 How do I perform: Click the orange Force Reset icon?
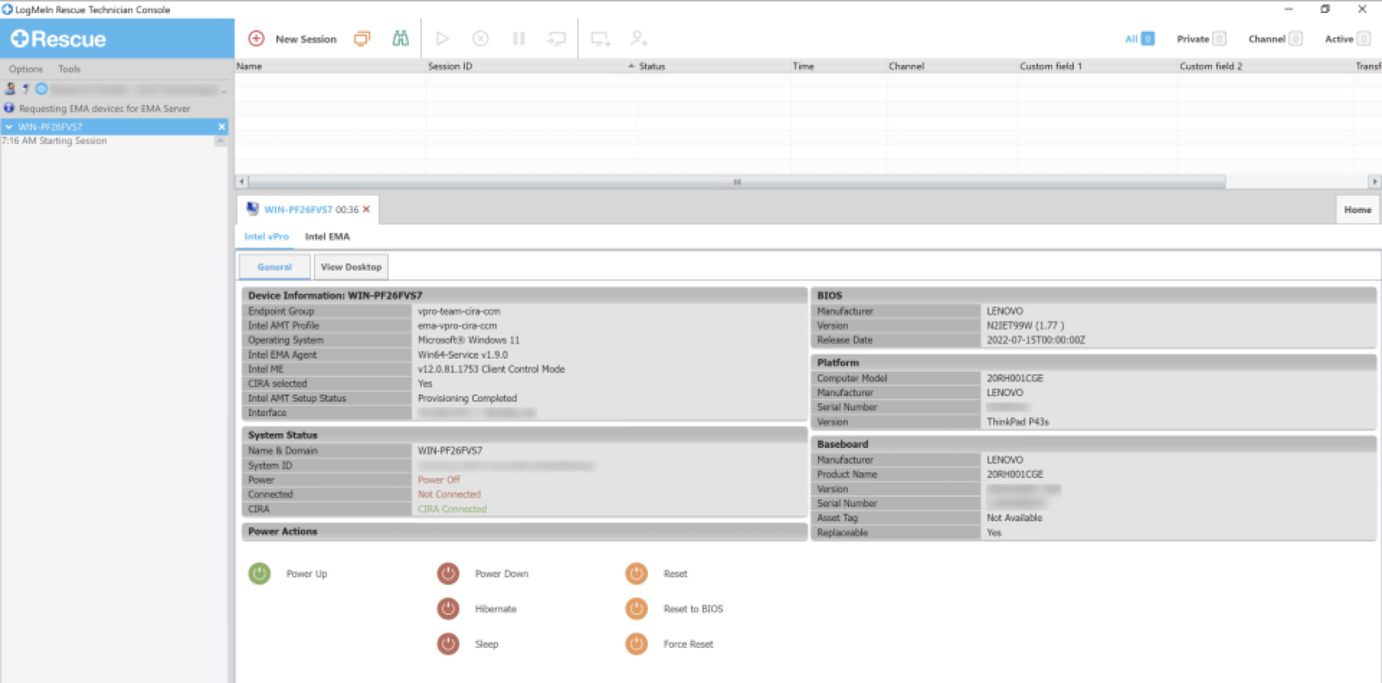637,643
